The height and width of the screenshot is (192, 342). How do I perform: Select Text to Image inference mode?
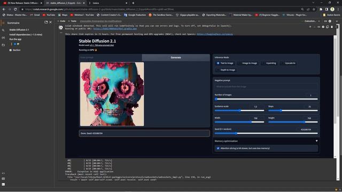click(x=225, y=63)
